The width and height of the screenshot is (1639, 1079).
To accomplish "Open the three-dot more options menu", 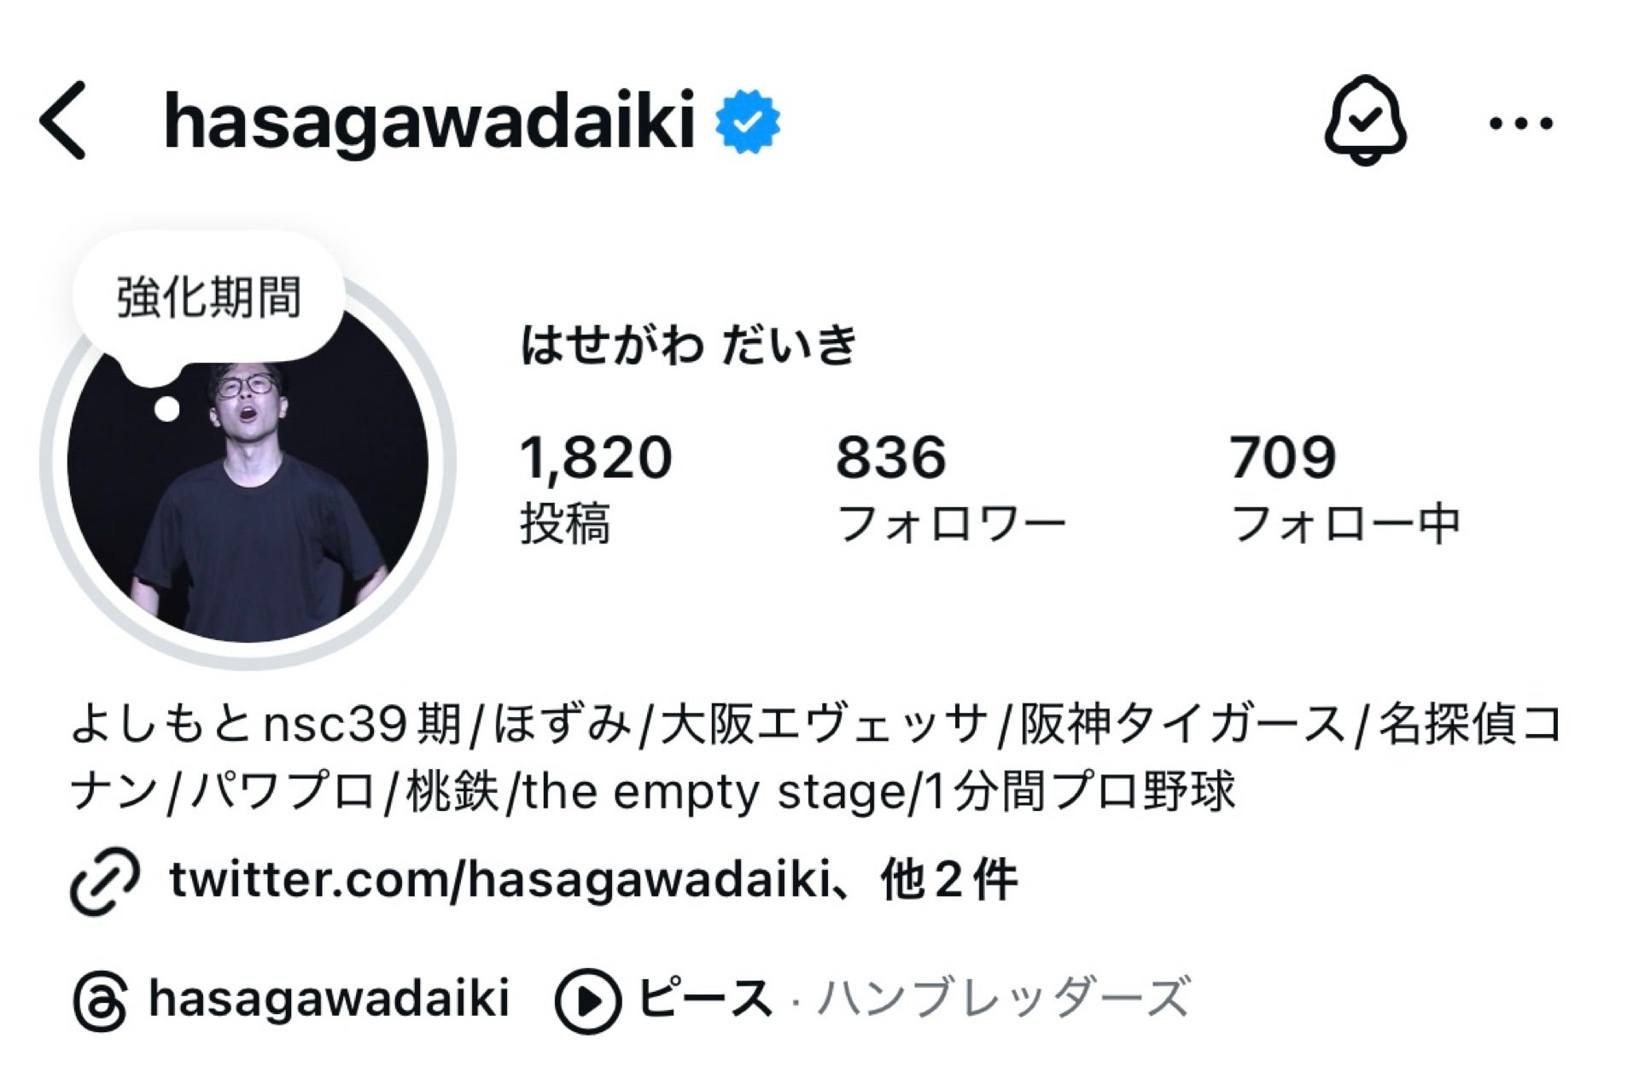I will [x=1521, y=123].
